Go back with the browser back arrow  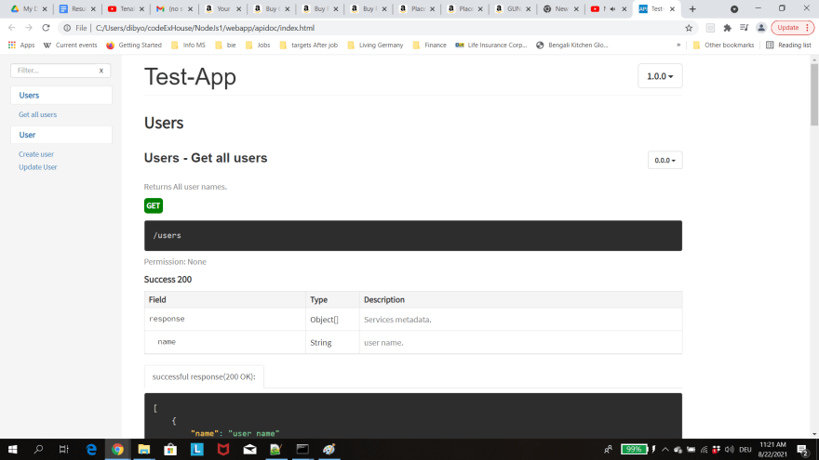coord(11,28)
